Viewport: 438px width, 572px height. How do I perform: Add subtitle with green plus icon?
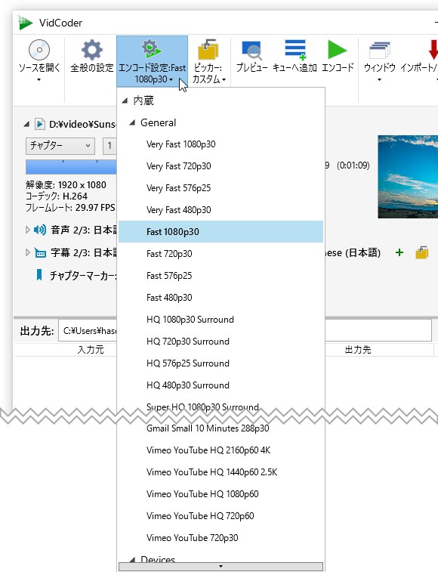pos(399,252)
